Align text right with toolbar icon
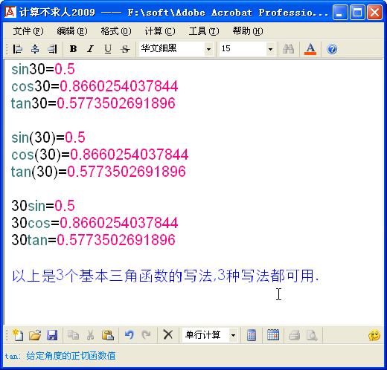Viewport: 387px width, 370px height. (x=52, y=49)
